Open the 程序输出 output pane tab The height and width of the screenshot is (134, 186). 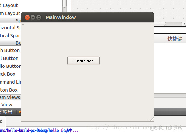pyautogui.click(x=6, y=112)
